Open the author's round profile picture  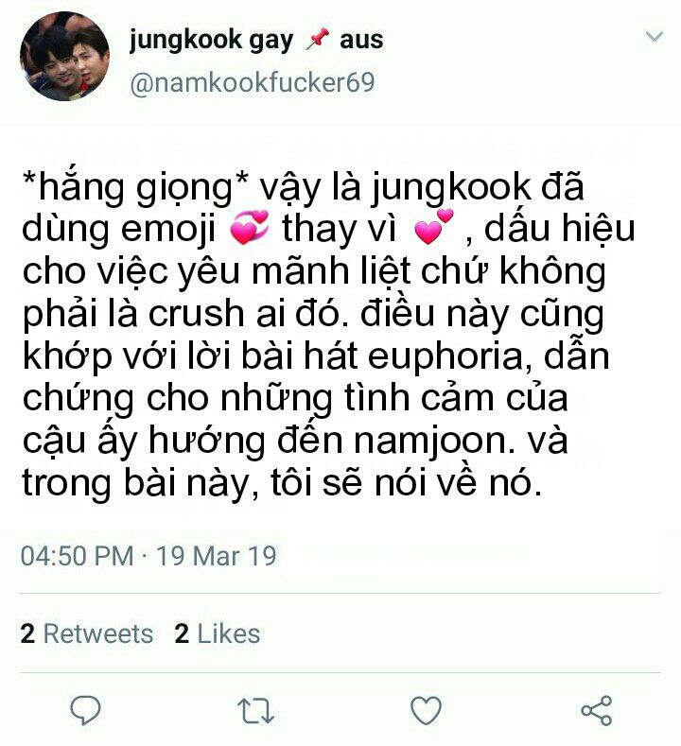[x=64, y=56]
